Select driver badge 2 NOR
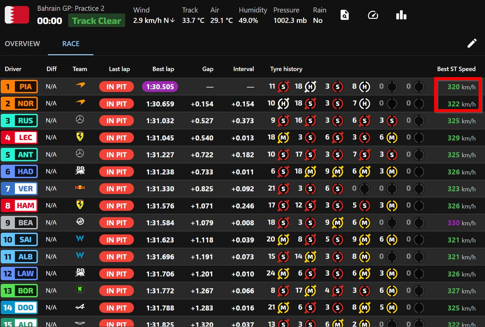This screenshot has height=327, width=485. pyautogui.click(x=19, y=104)
